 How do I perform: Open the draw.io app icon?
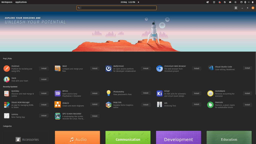click(x=57, y=104)
